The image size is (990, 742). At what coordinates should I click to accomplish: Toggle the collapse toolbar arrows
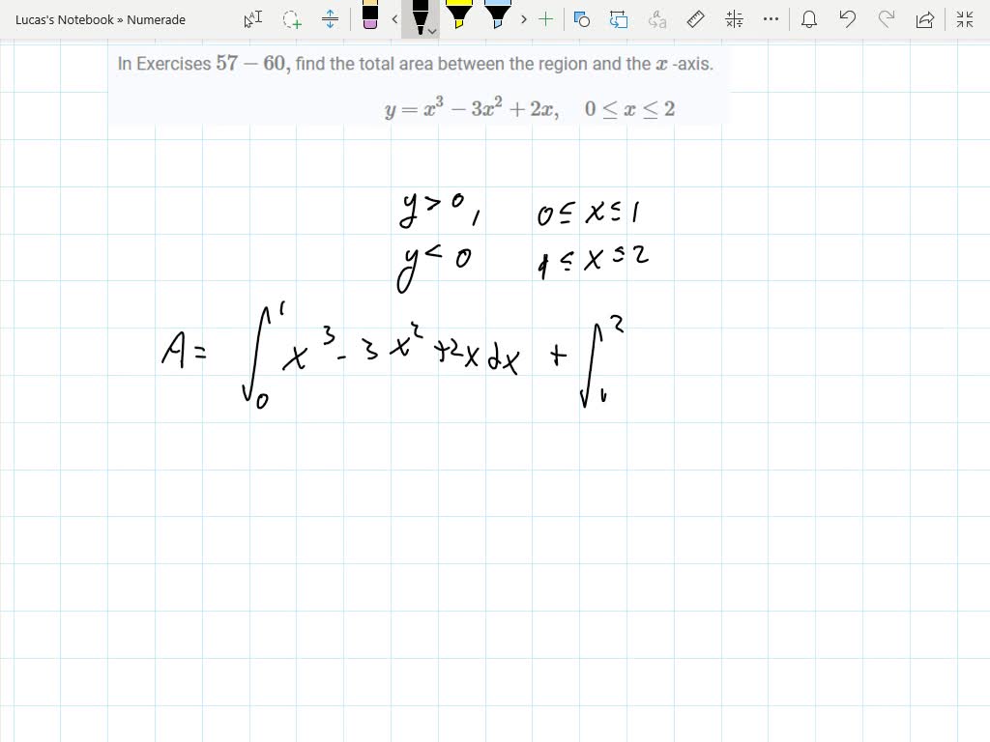tap(964, 17)
